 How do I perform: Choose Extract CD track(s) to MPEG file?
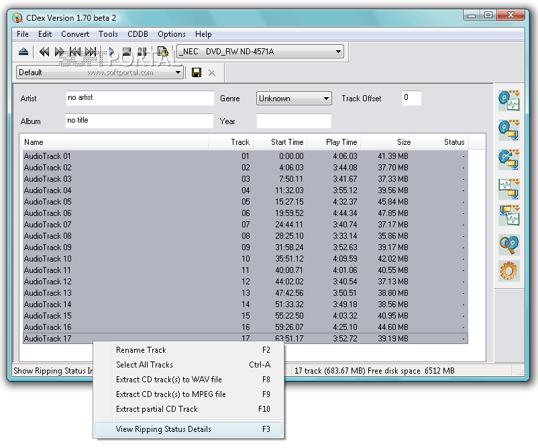tap(189, 394)
